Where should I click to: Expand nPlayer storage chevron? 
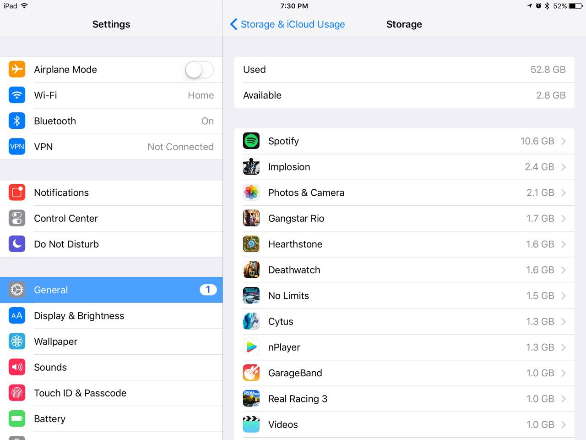564,347
